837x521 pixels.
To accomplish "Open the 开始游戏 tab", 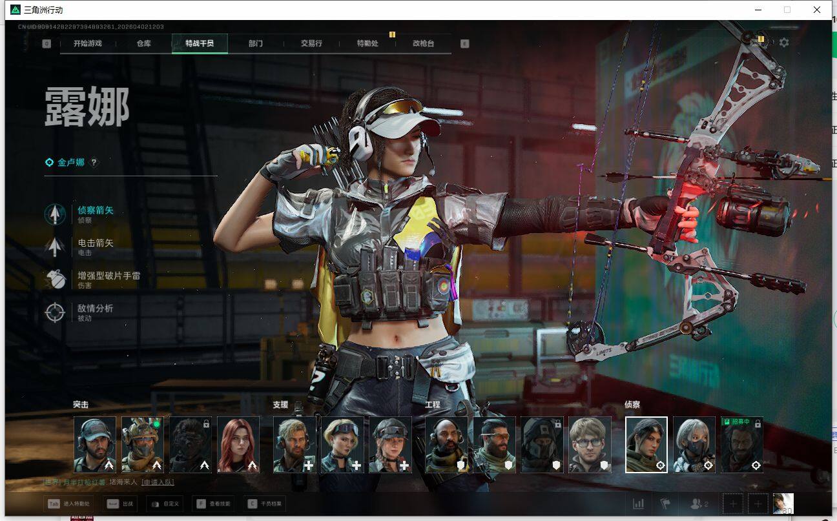I will (88, 43).
